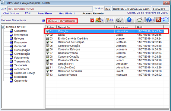
Task: Click the Loja field 001-ESPORTE TOTVS
Action: tap(50, 9)
